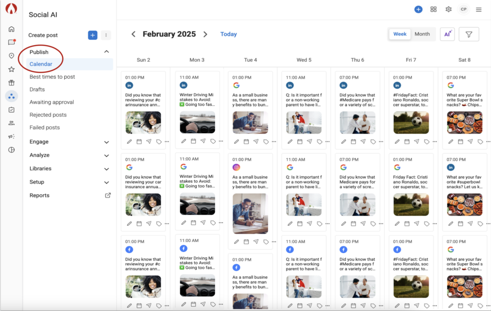Select the Social AI dots icon in rail

(12, 96)
